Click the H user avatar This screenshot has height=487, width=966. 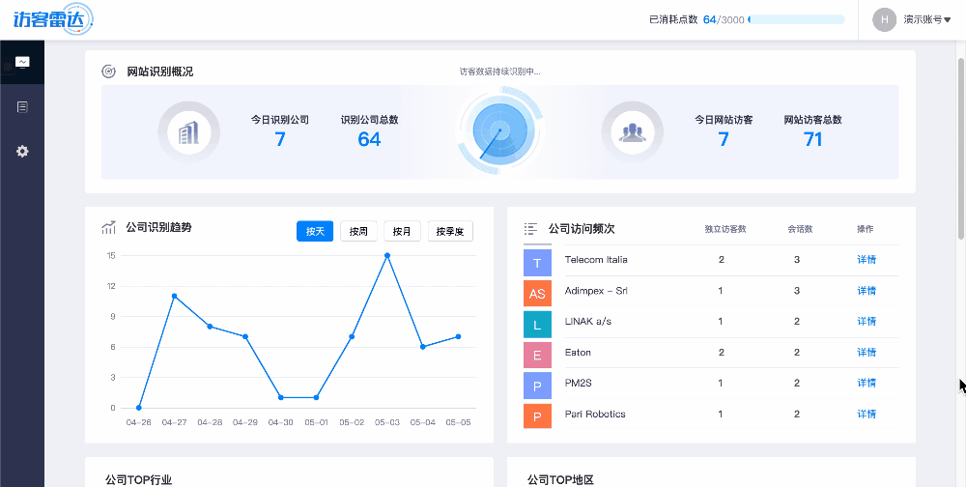(x=884, y=19)
